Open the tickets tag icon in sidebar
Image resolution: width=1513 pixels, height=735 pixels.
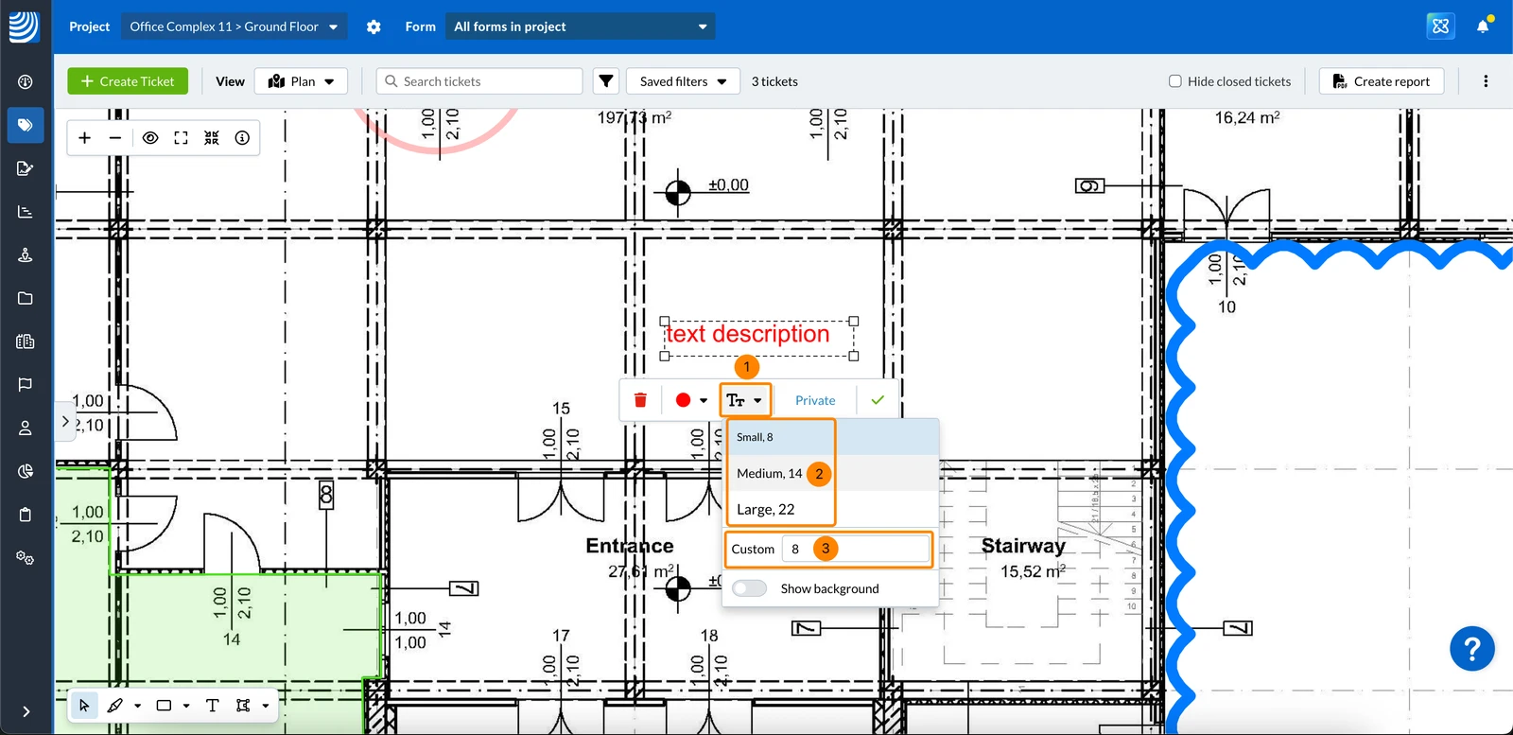point(26,125)
